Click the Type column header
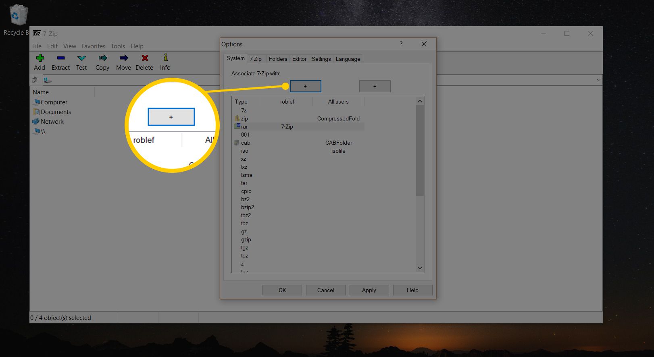The image size is (654, 357). (x=246, y=102)
